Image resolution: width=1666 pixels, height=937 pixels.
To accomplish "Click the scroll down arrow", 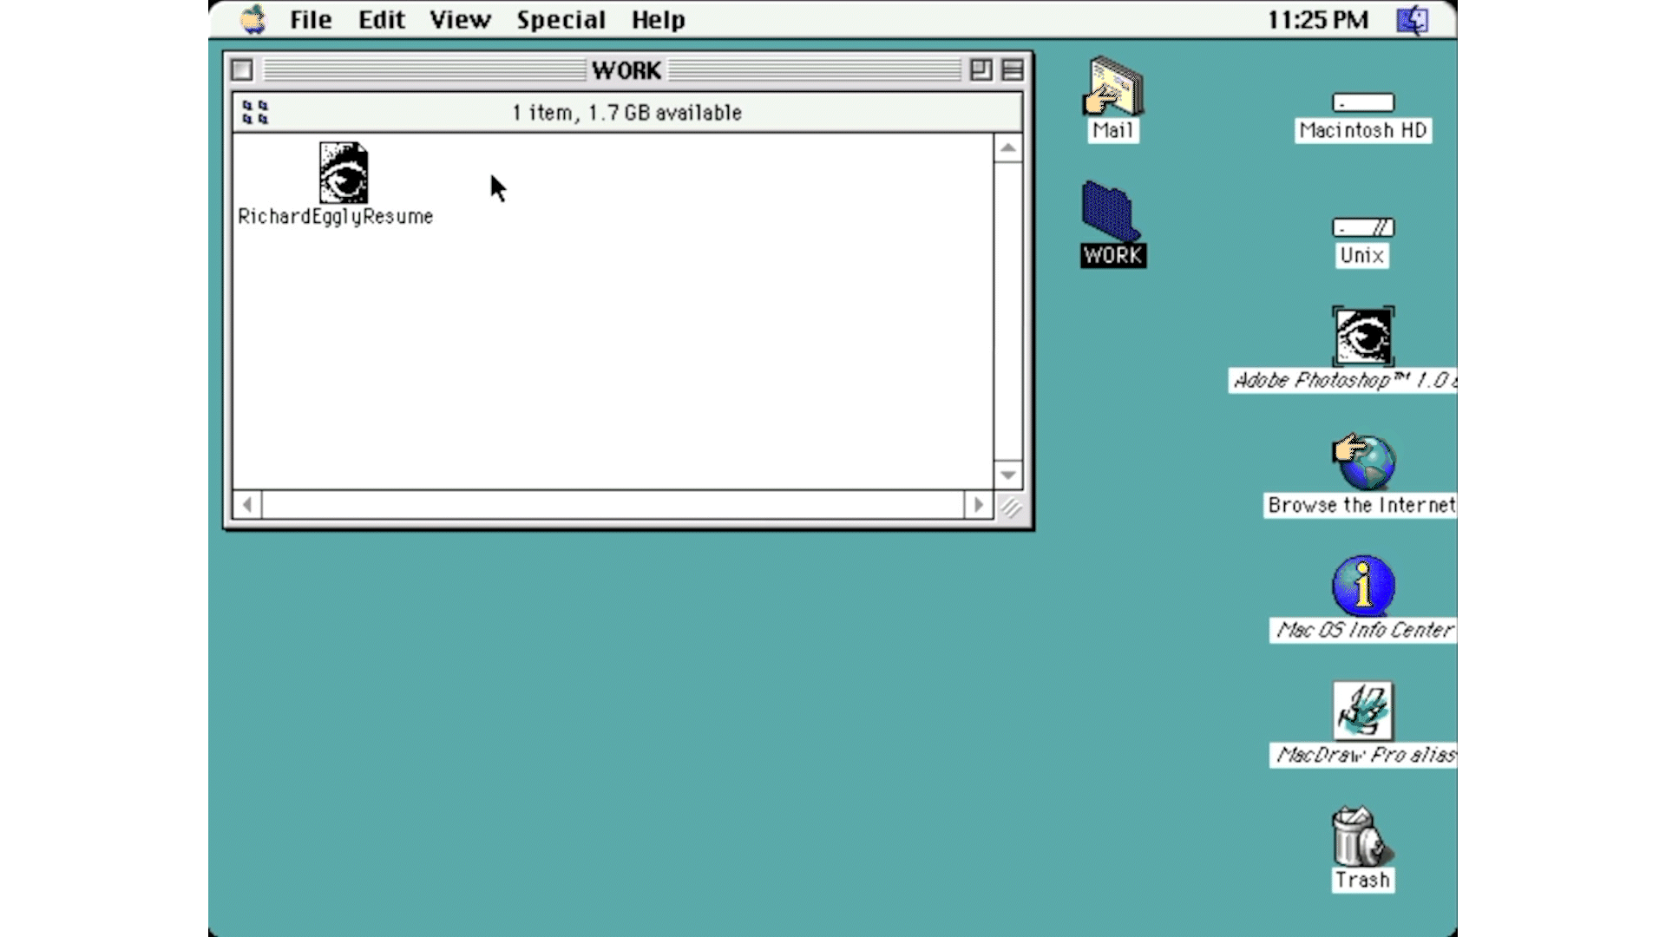I will pyautogui.click(x=1007, y=475).
